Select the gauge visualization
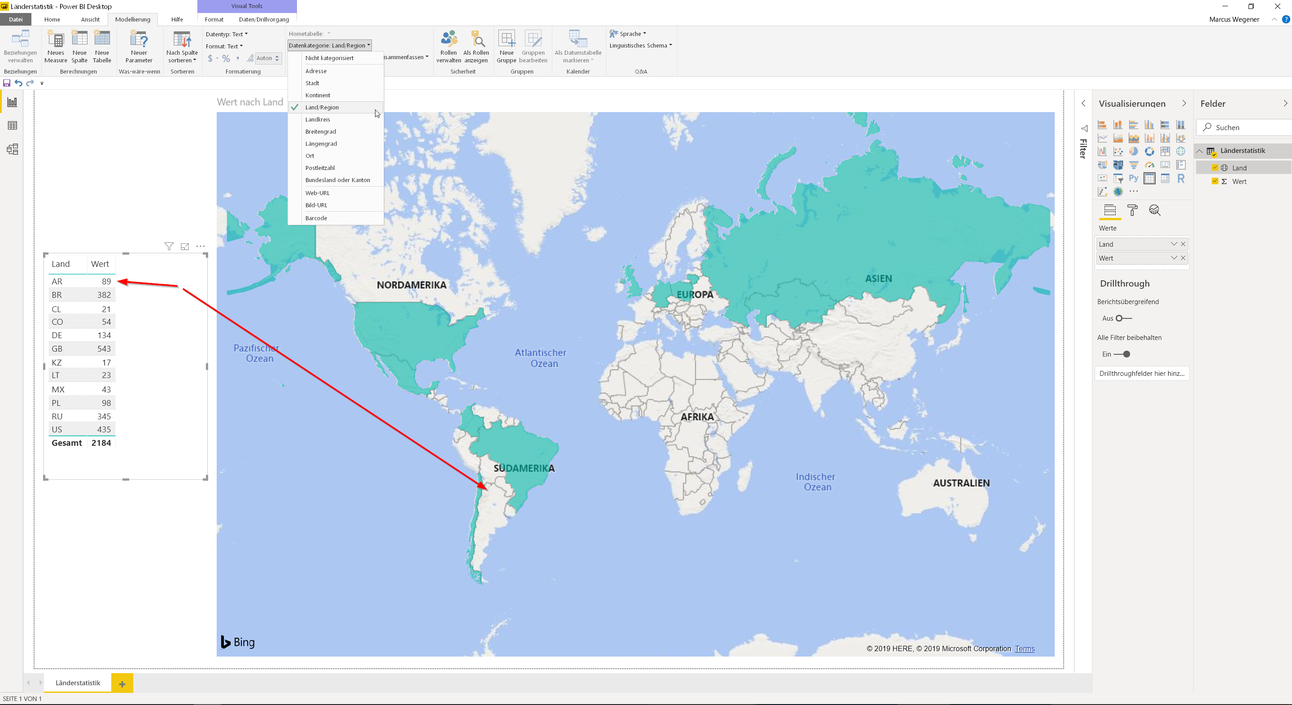The width and height of the screenshot is (1292, 705). click(1149, 165)
